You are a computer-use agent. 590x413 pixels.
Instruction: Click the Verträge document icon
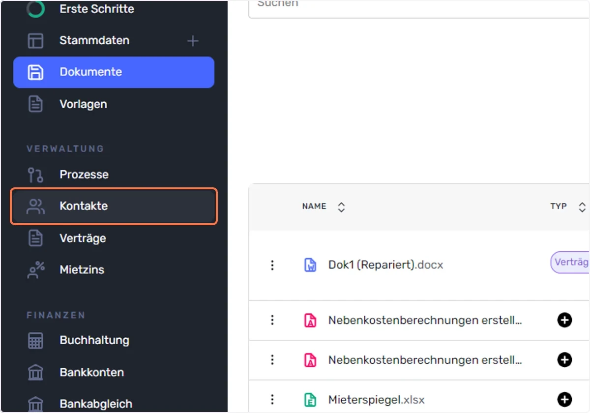click(35, 238)
